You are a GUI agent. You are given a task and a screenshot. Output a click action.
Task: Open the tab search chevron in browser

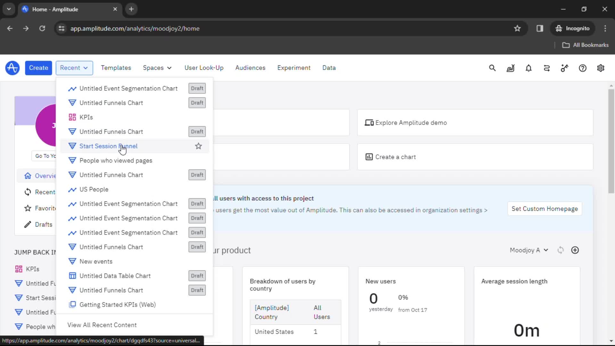pos(9,9)
